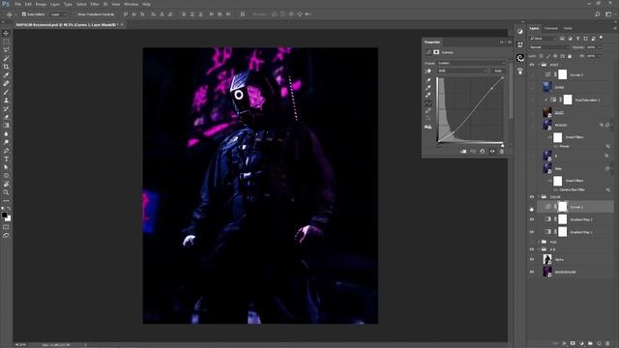Delete layer using trash icon in Layers
619x348 pixels.
tap(607, 344)
